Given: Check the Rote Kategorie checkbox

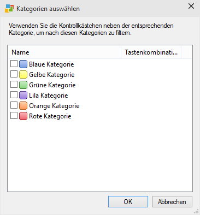Looking at the screenshot, I should coord(14,116).
